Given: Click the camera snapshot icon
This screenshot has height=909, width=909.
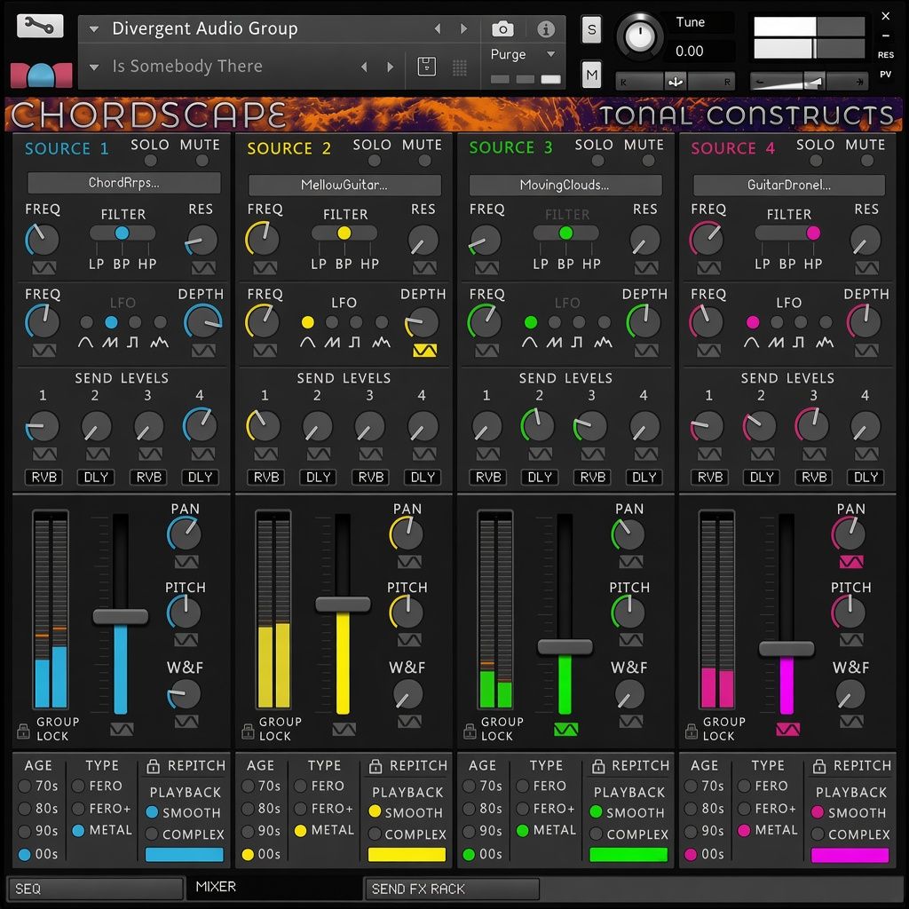Looking at the screenshot, I should point(502,28).
